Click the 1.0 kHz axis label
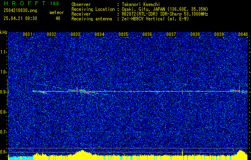This screenshot has height=160, width=251. 3,72
